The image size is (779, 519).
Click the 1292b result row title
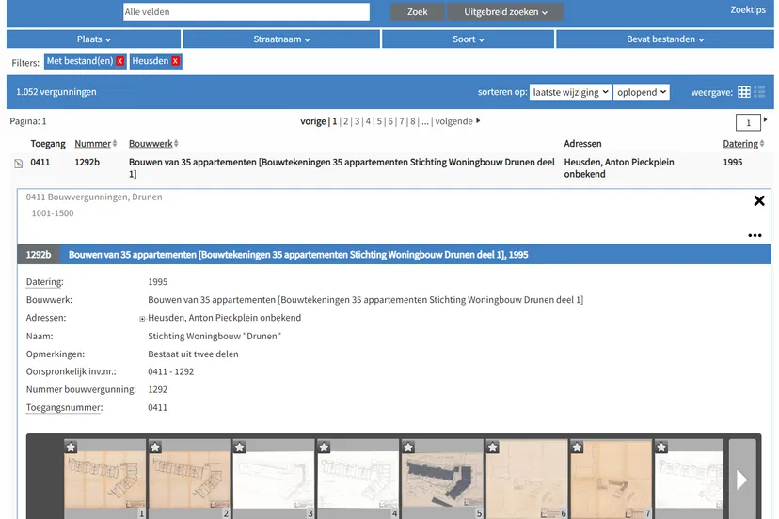point(342,168)
